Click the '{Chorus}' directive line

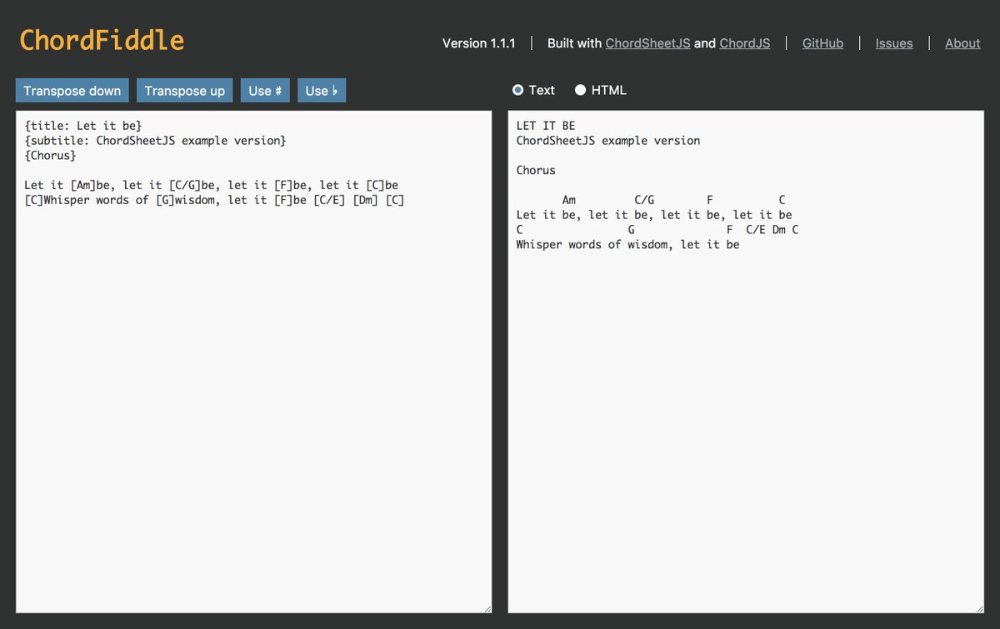click(51, 156)
